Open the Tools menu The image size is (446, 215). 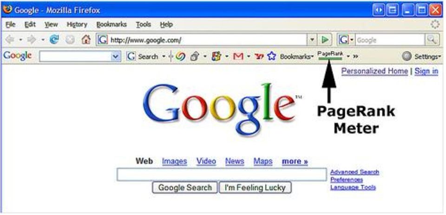(144, 25)
